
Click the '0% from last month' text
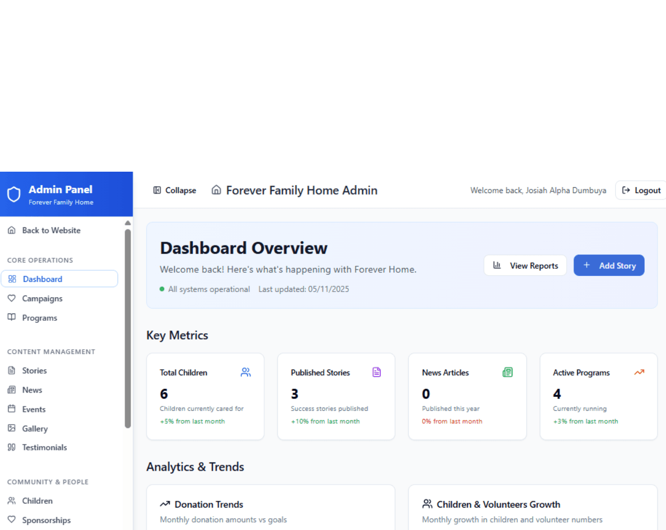(452, 421)
